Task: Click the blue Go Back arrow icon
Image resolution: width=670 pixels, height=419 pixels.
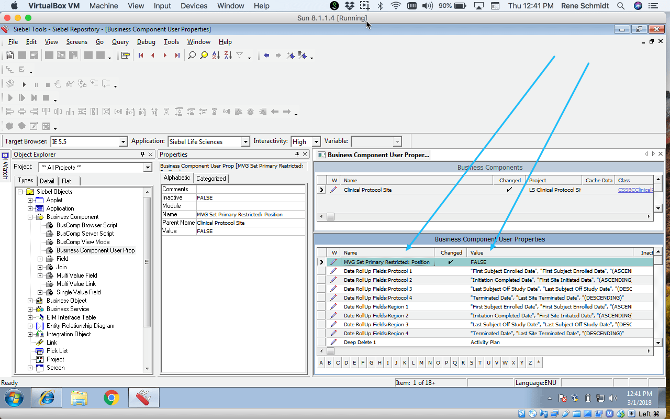Action: click(266, 55)
